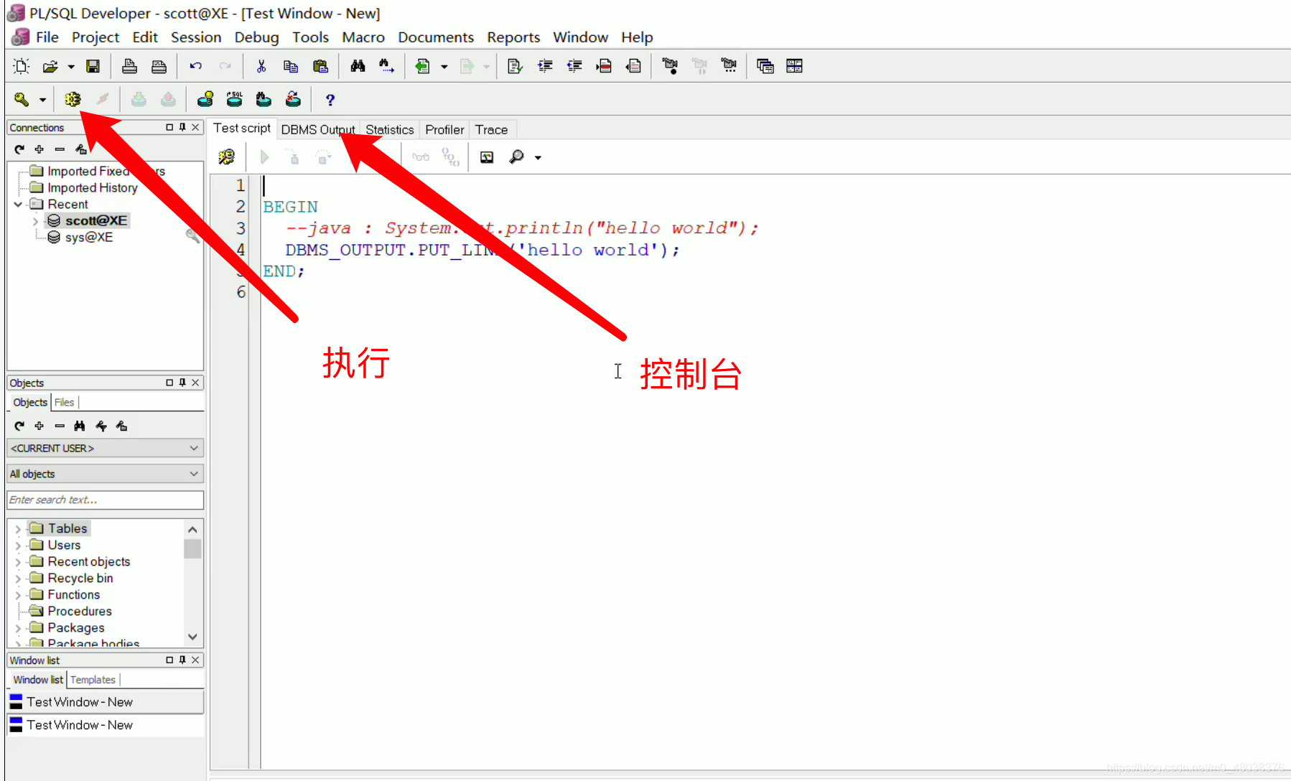Select the Imported History folder
Image resolution: width=1291 pixels, height=781 pixels.
pos(93,188)
